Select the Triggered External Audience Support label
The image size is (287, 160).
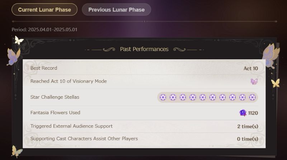(71, 126)
